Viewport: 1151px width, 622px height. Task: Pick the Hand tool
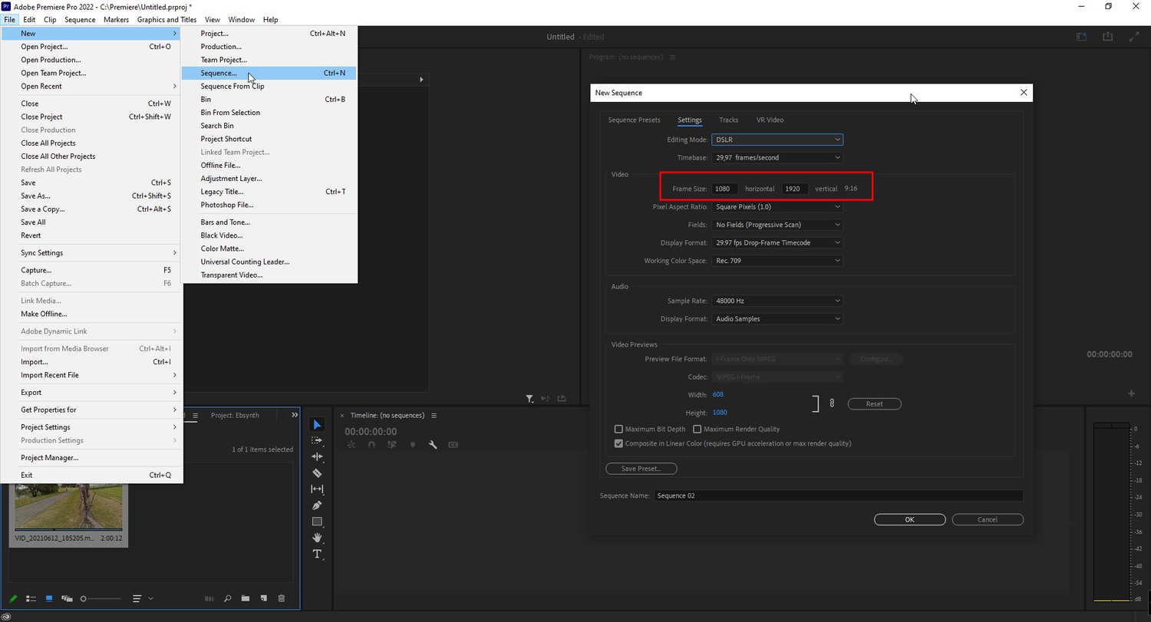pos(317,538)
